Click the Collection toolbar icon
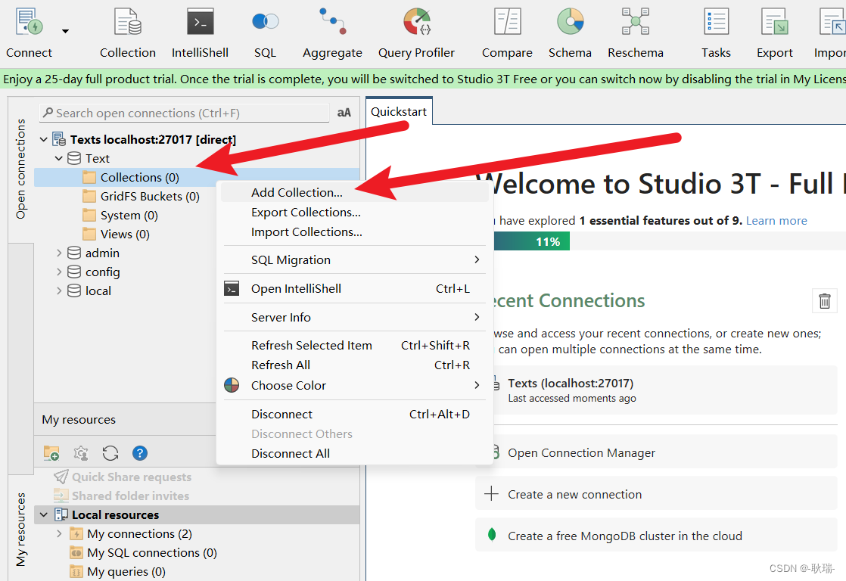This screenshot has width=846, height=581. [128, 22]
